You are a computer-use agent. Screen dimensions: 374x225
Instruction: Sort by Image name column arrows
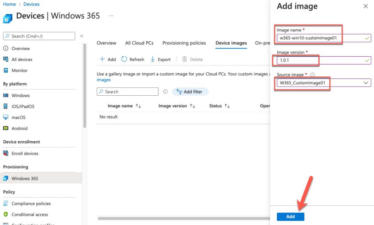click(138, 106)
